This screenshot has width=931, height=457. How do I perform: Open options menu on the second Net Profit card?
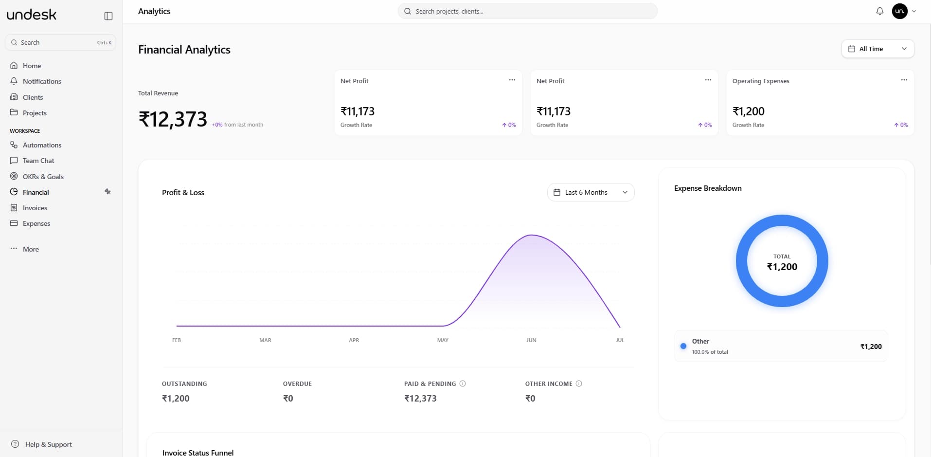[x=708, y=80]
